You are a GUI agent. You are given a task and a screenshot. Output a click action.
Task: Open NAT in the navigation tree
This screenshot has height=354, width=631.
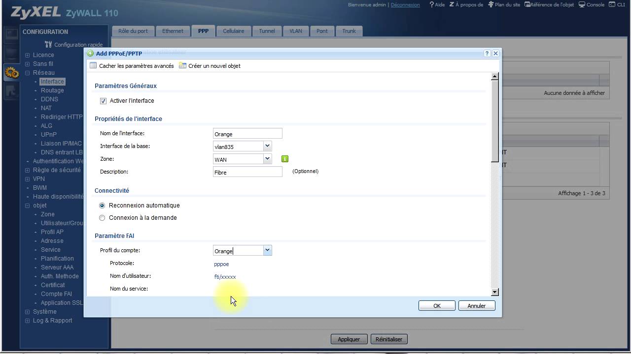46,108
